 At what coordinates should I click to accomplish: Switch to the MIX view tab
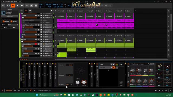[15, 91]
